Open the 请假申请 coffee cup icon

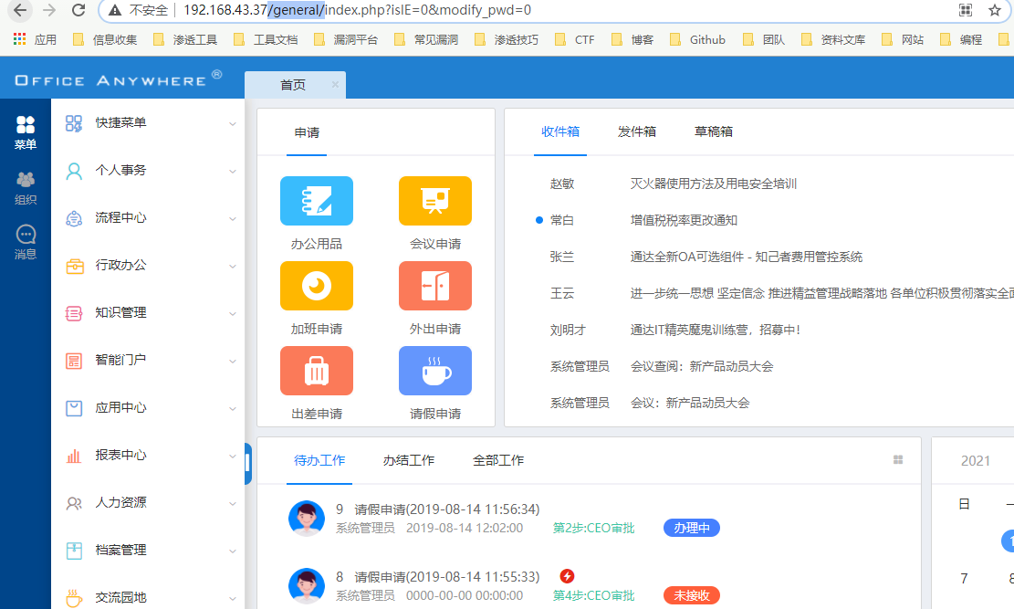tap(434, 371)
